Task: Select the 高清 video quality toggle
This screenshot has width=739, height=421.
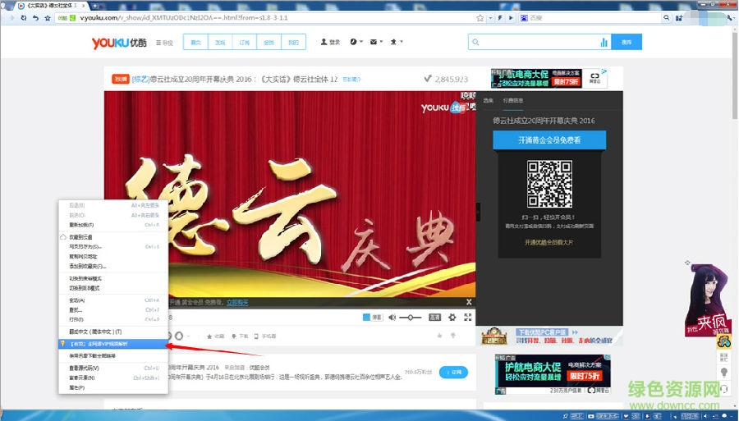Action: click(x=434, y=317)
